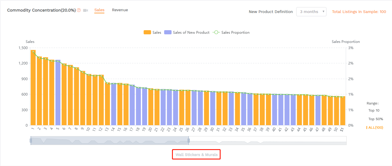
Task: Toggle the orange Sales legend swatch
Action: click(x=147, y=33)
